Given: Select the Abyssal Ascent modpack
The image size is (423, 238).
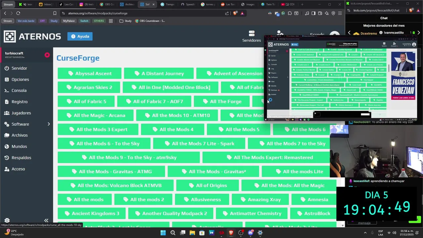Looking at the screenshot, I should (x=90, y=73).
